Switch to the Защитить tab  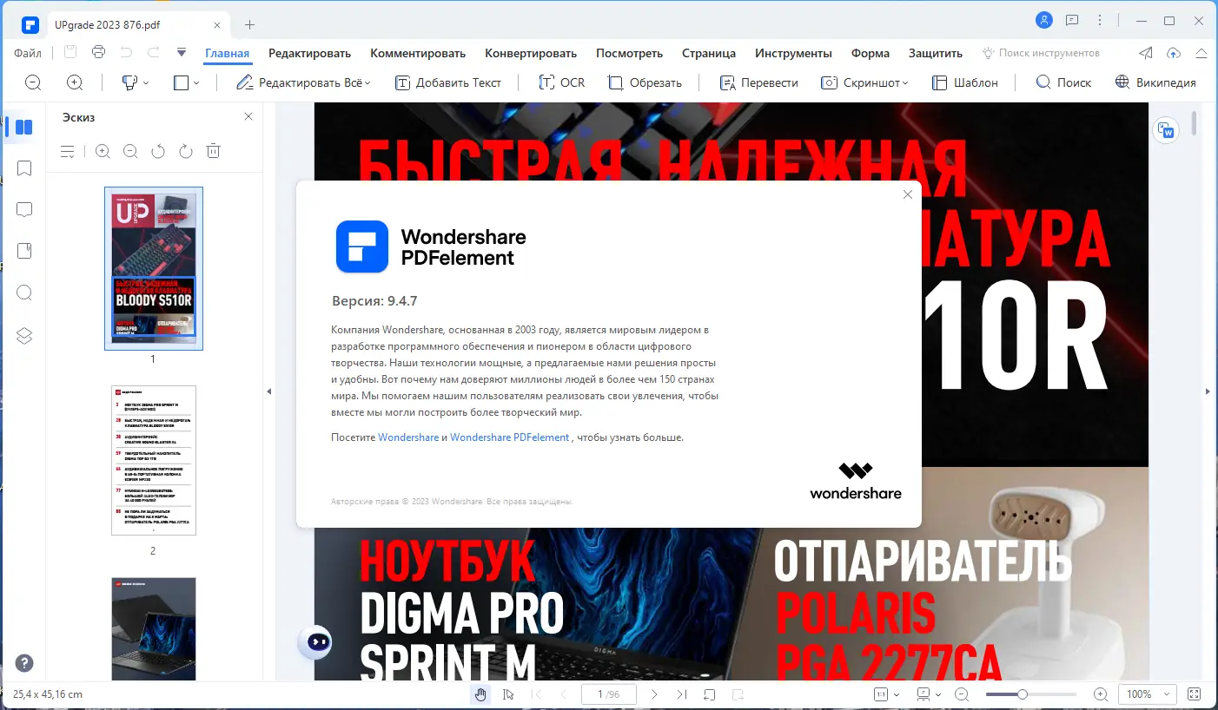(x=936, y=53)
